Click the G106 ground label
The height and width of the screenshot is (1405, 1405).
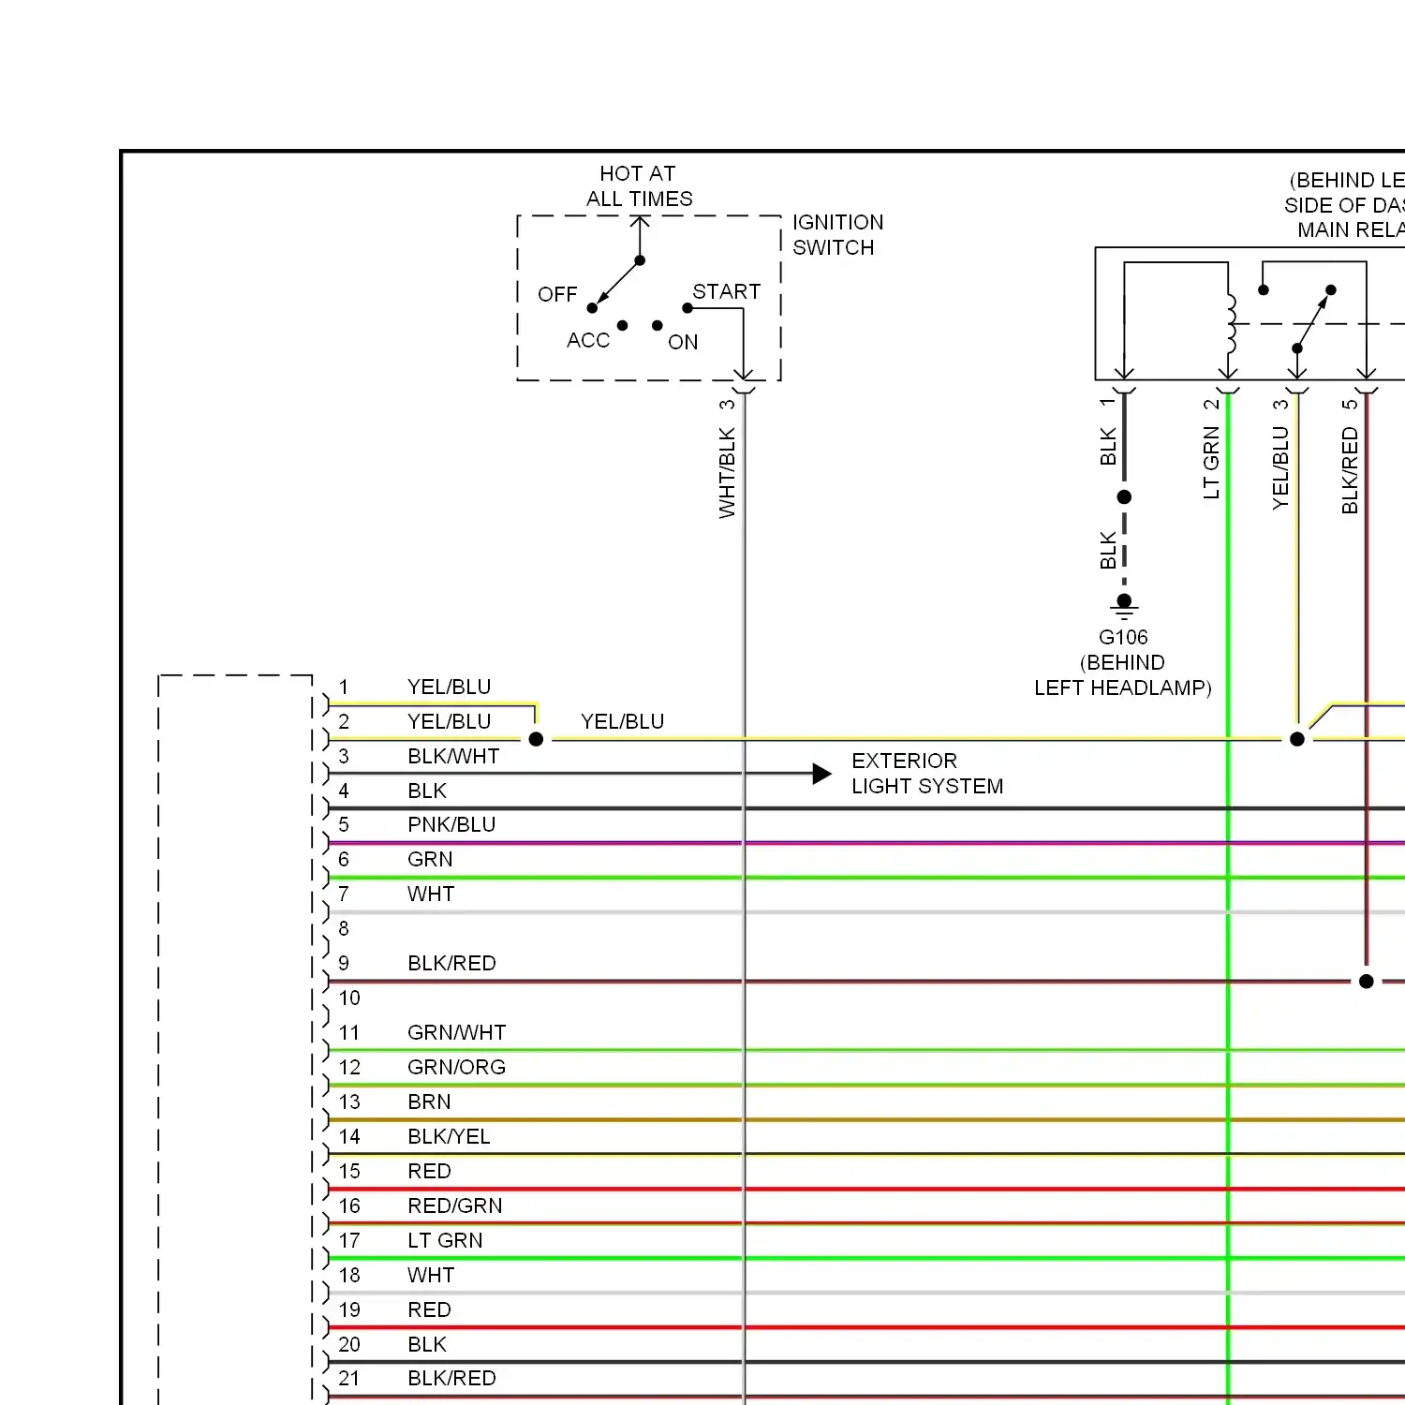(x=1123, y=638)
